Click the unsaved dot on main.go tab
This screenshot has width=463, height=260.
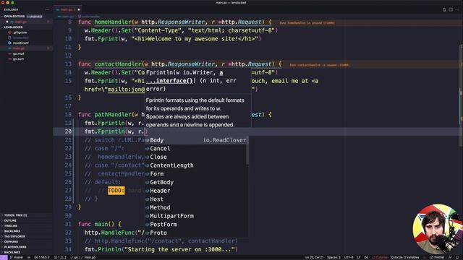coord(79,9)
